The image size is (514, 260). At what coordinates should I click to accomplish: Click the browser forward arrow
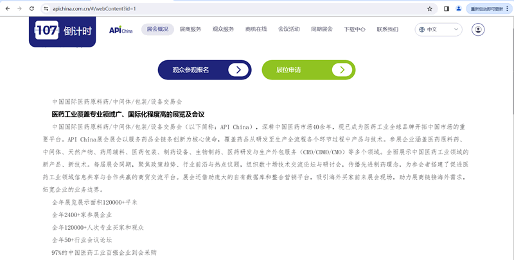coord(19,9)
